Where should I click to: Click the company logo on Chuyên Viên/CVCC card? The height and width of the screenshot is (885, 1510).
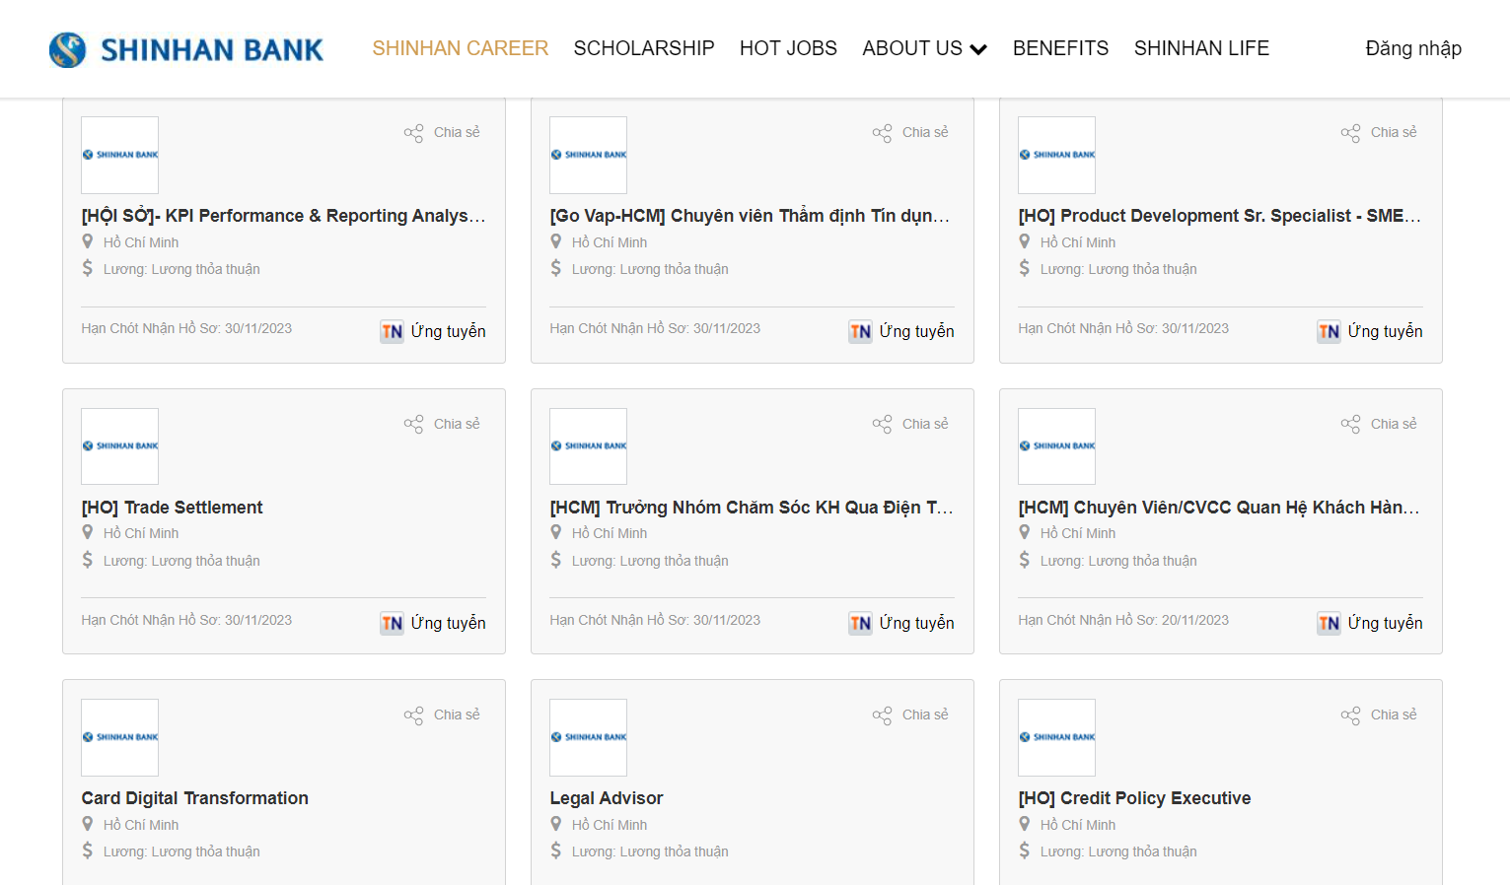tap(1056, 446)
